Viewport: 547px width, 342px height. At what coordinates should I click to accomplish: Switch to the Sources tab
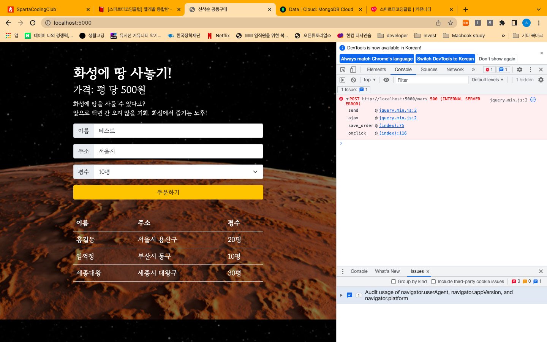point(429,70)
